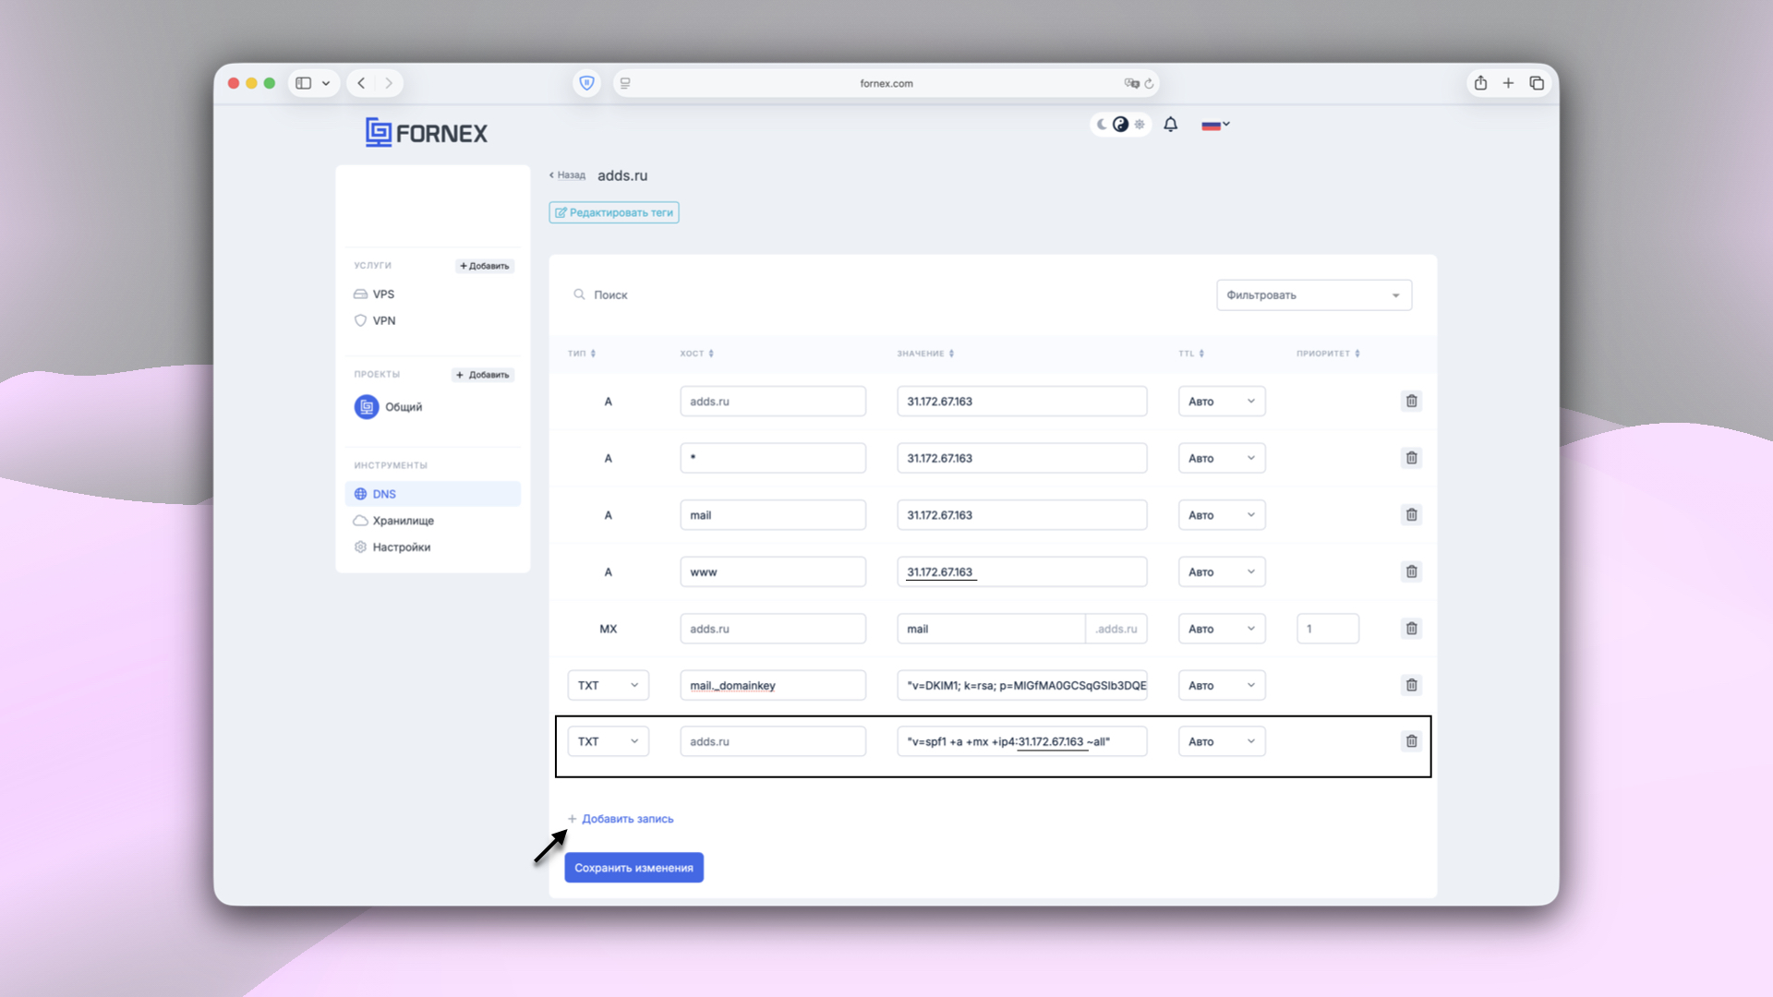
Task: Open TXT type dropdown for mail._domainkey record
Action: tap(608, 685)
